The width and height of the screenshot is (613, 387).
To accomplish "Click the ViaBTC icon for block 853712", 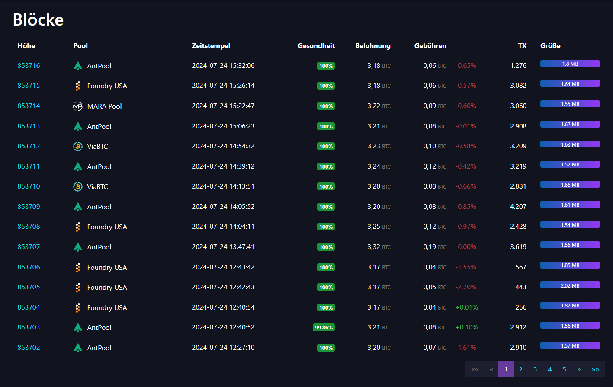I will coord(78,147).
